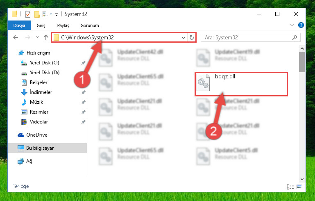The height and width of the screenshot is (201, 315).
Task: Open Customize Quick Access Toolbar dropdown
Action: coord(57,14)
